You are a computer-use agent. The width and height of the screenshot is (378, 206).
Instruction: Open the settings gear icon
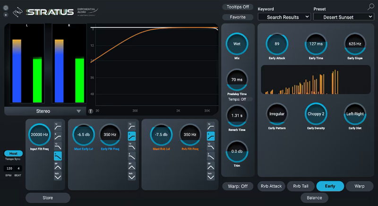tap(6, 8)
